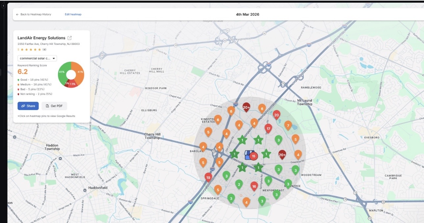Image resolution: width=424 pixels, height=223 pixels.
Task: Click orange 6 pin between 20+ and 20 pins
Action: [x=262, y=108]
